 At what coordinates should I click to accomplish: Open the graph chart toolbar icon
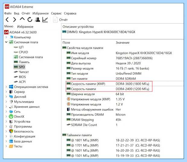point(45,20)
